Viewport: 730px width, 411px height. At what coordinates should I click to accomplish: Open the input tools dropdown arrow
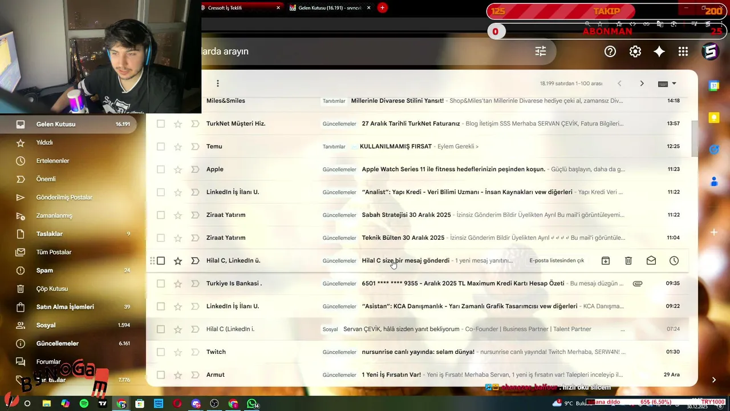tap(674, 83)
